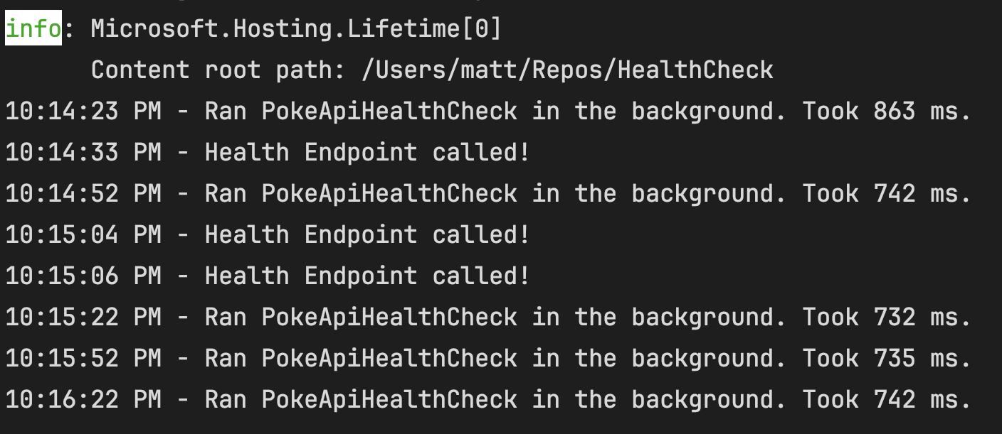Screen dimensions: 1002x434
Task: Click the 10:15:06 PM timestamp
Action: pyautogui.click(x=83, y=276)
